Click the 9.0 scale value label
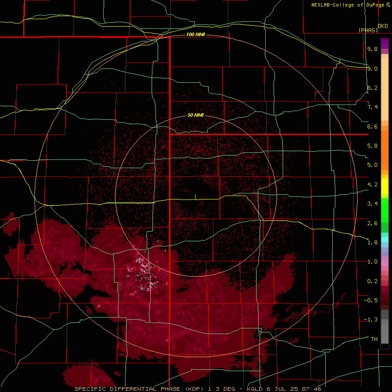Image resolution: width=392 pixels, height=392 pixels. pyautogui.click(x=372, y=68)
